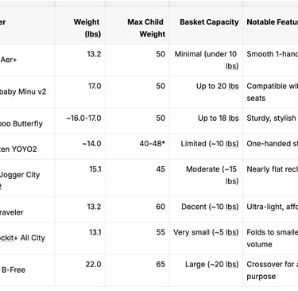Click the baby Minu v2 stroller name cell
The image size is (298, 291).
tap(28, 92)
